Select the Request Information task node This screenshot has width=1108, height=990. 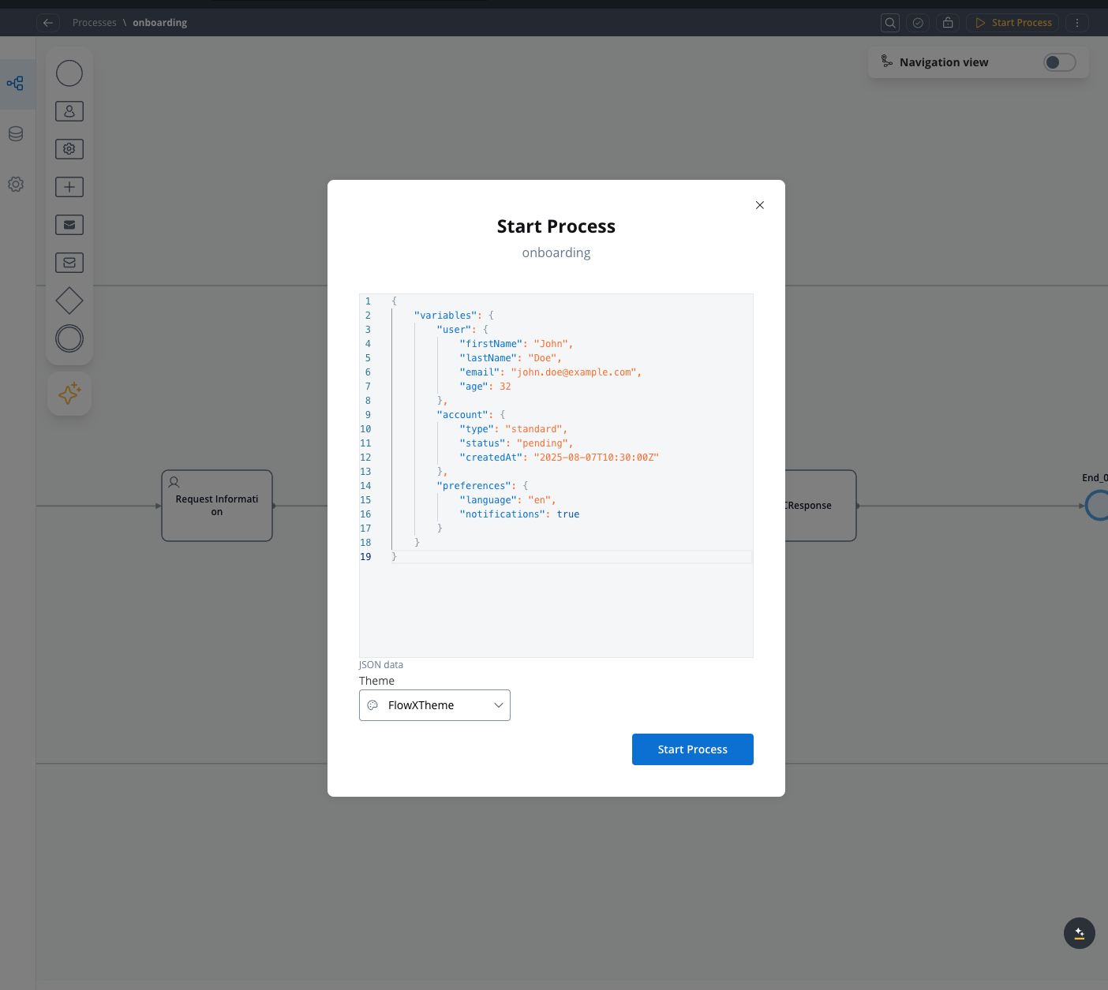[217, 506]
